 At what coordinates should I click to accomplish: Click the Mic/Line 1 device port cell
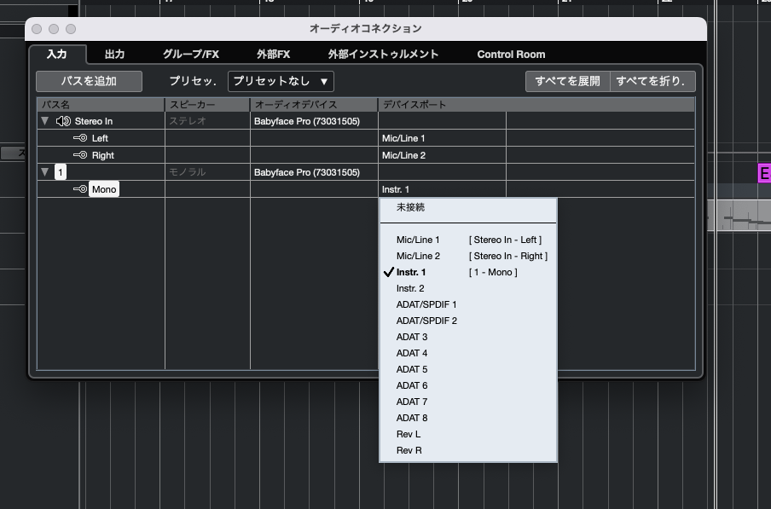(x=442, y=138)
